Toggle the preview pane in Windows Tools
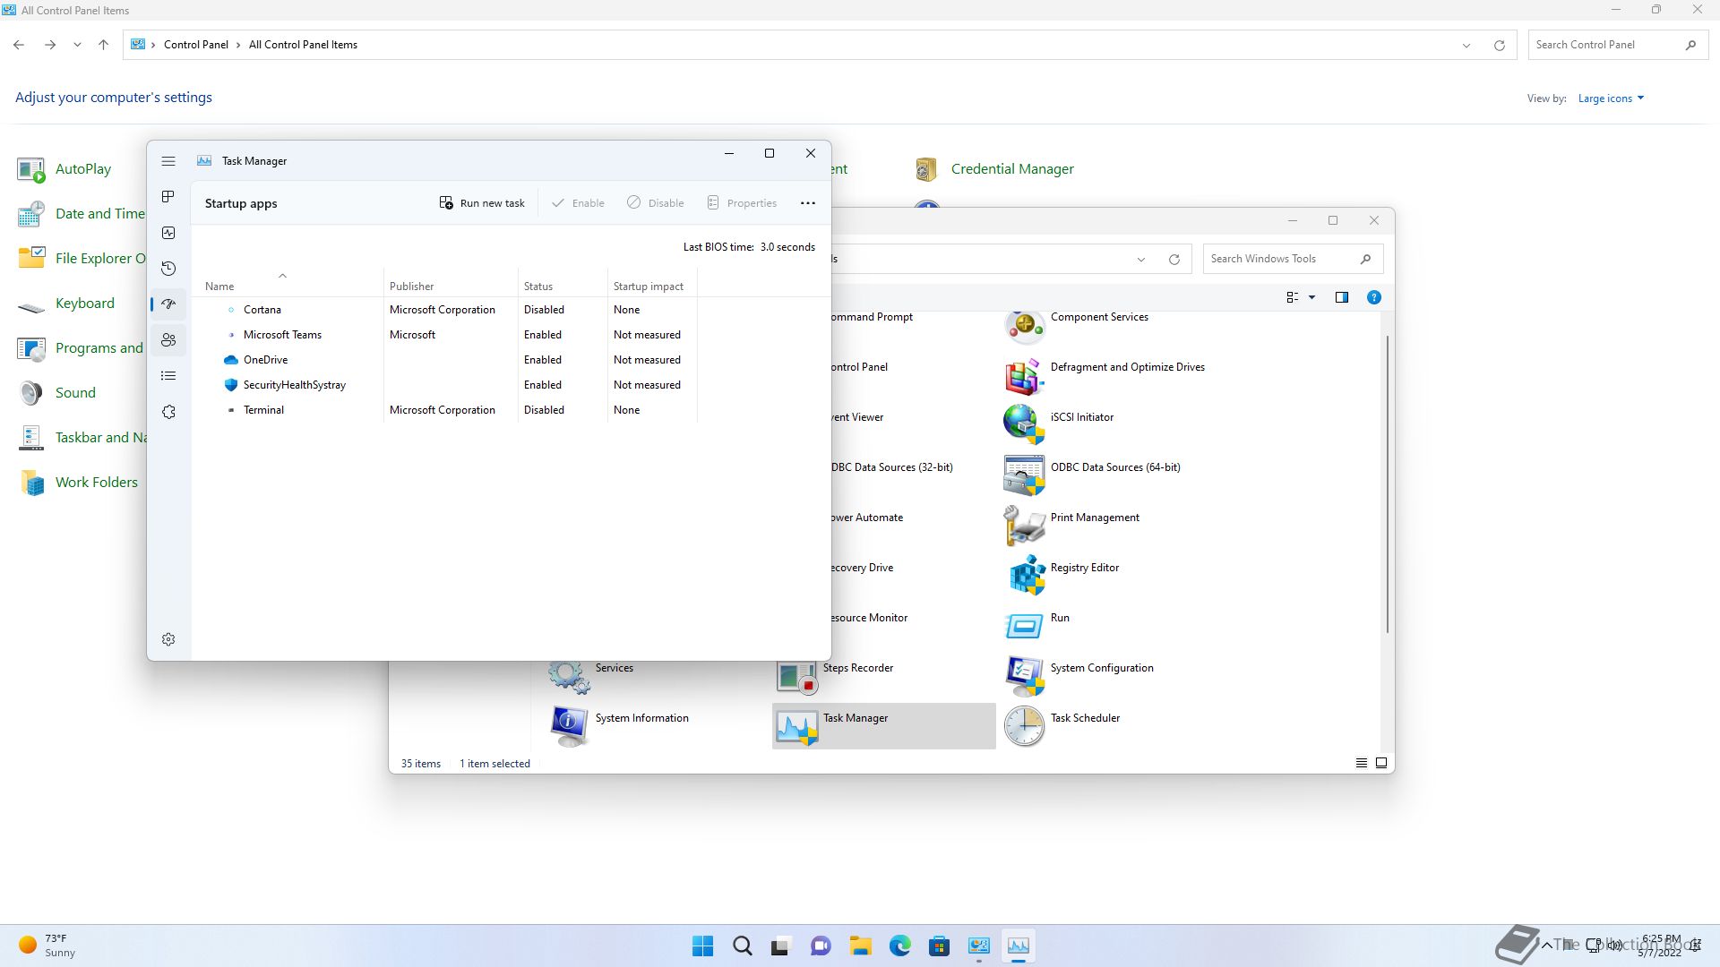 [x=1342, y=297]
